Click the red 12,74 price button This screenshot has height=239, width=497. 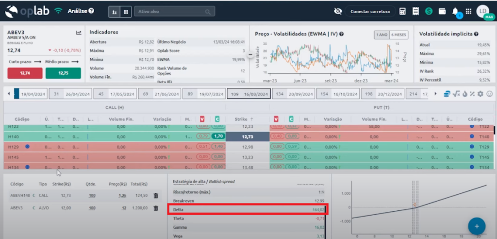[x=24, y=73]
